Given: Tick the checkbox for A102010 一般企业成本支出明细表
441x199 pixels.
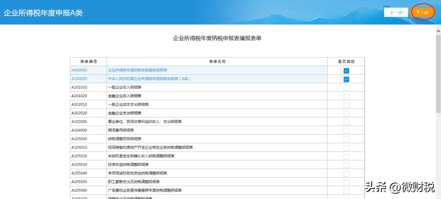Looking at the screenshot, I should click(x=346, y=105).
